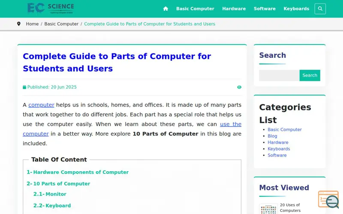This screenshot has width=343, height=214.
Task: Open Hardware category in sidebar list
Action: click(278, 143)
